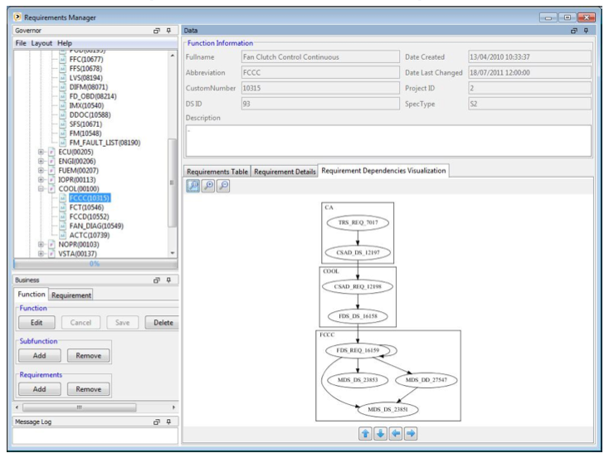Pan graph down with down arrow
This screenshot has height=458, width=609.
380,434
